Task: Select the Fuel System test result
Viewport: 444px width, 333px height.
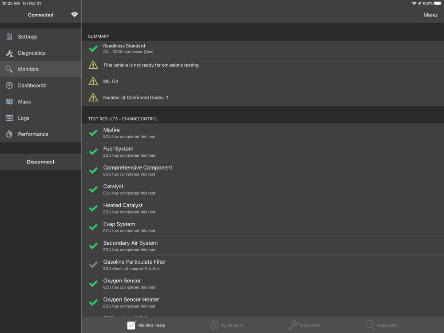Action: pos(263,152)
